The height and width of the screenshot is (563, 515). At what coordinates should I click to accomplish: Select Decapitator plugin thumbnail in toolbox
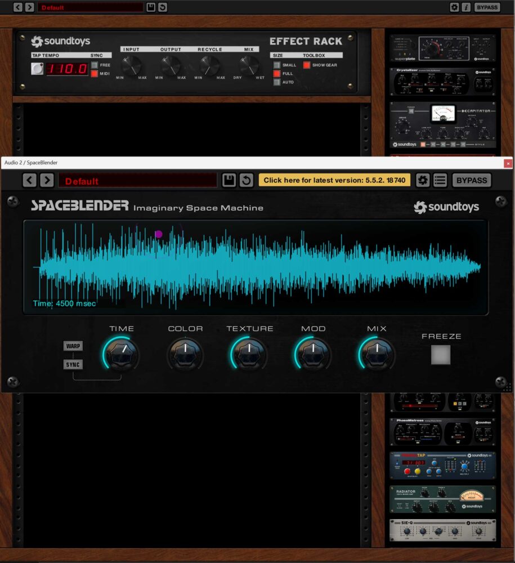click(x=442, y=125)
